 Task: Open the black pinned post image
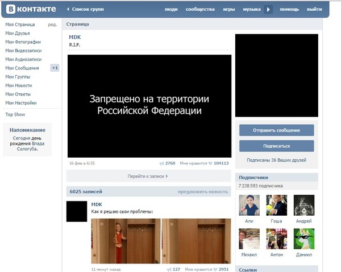tap(149, 106)
